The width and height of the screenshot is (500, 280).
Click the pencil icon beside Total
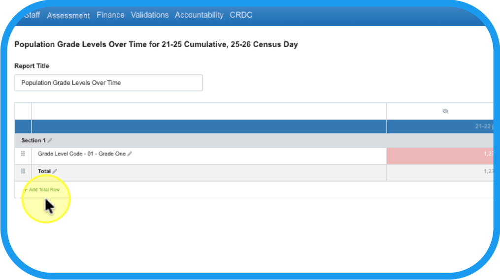(x=55, y=171)
